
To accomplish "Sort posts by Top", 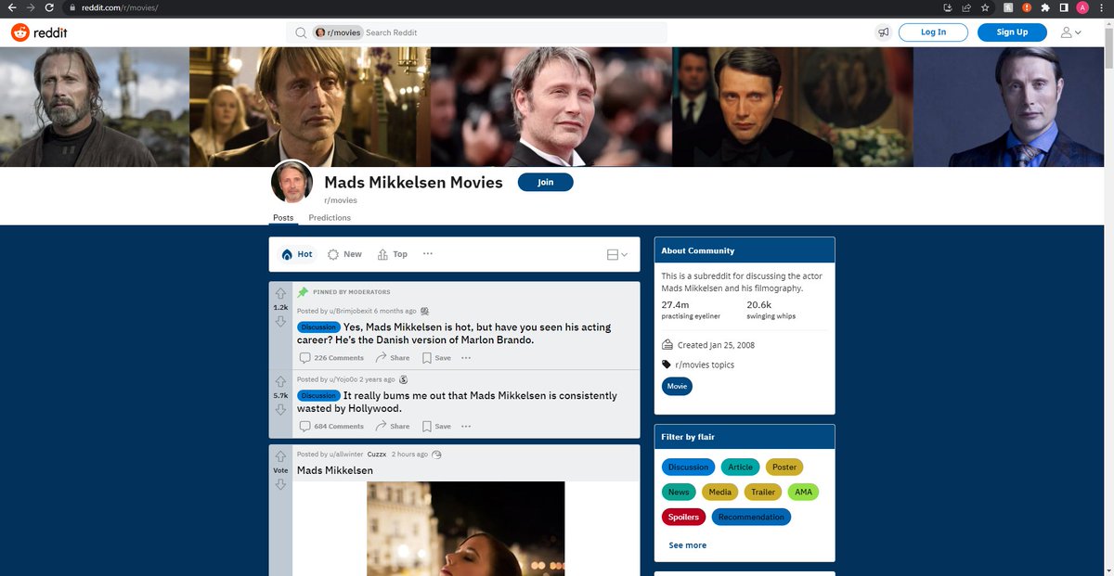I will point(393,254).
